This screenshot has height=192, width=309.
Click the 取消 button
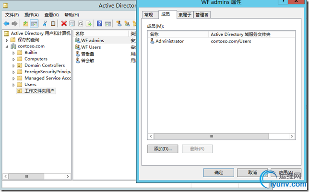pos(252,172)
